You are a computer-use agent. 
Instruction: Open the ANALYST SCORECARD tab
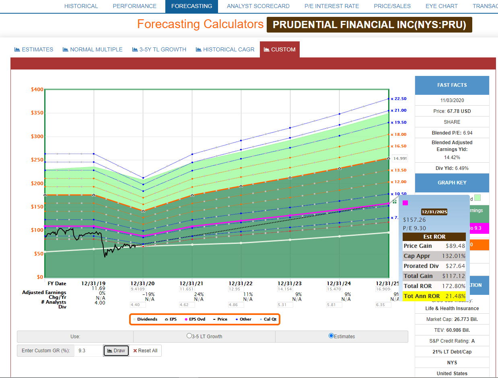tap(258, 6)
